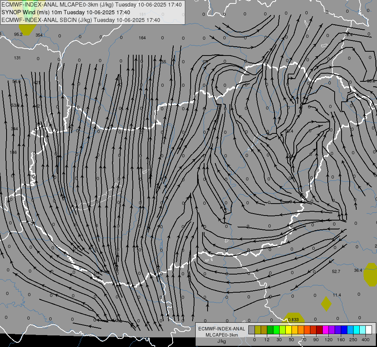Click the map value 146
The width and height of the screenshot is (377, 347).
click(x=13, y=152)
